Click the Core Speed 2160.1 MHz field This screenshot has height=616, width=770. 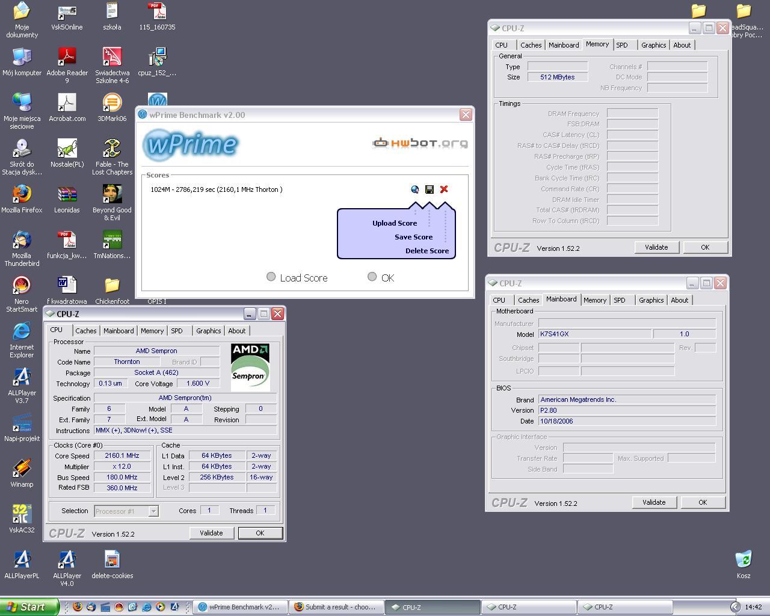point(122,456)
